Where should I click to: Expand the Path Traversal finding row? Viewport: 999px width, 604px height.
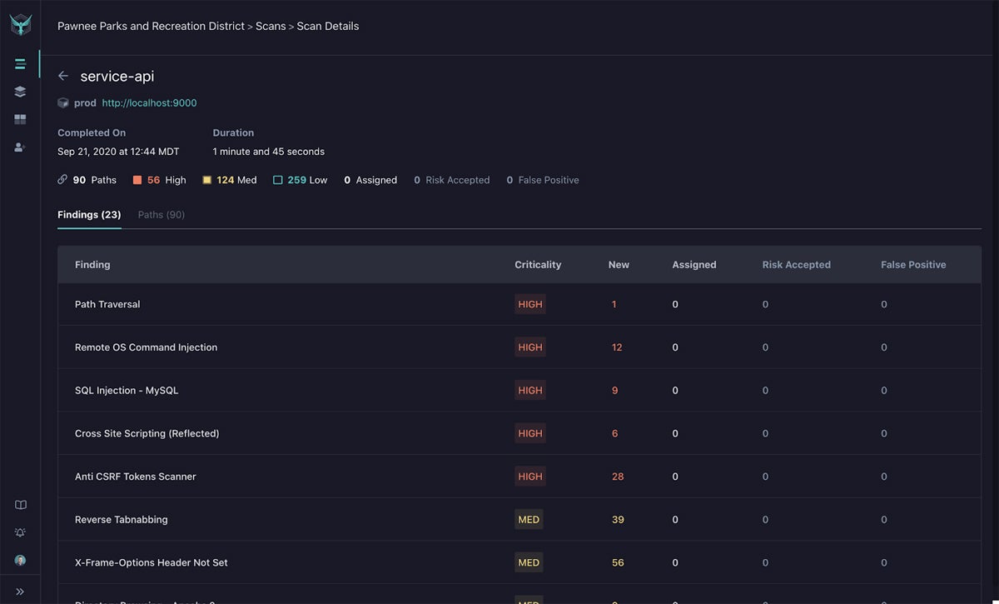(x=107, y=304)
